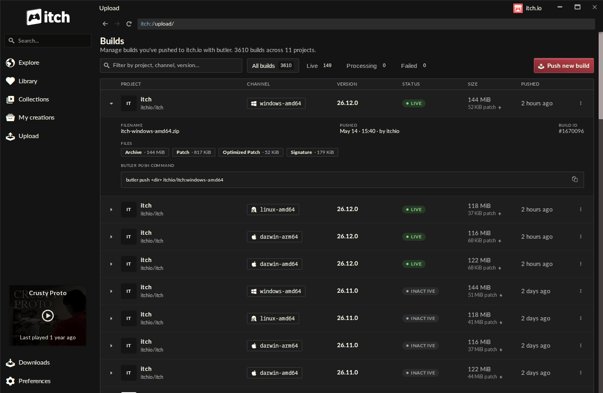Click the itch.io account avatar icon
The width and height of the screenshot is (603, 393).
(518, 8)
